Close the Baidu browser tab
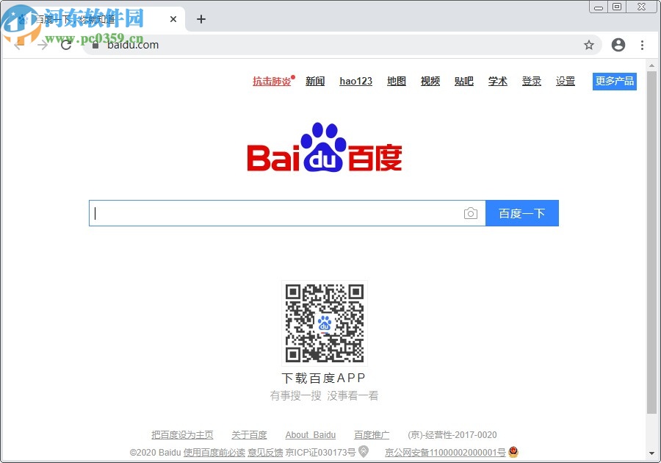Screen dimensions: 661x463 pyautogui.click(x=173, y=19)
